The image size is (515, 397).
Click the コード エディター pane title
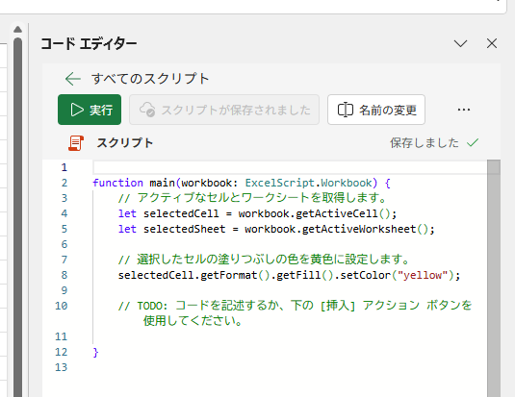(89, 43)
